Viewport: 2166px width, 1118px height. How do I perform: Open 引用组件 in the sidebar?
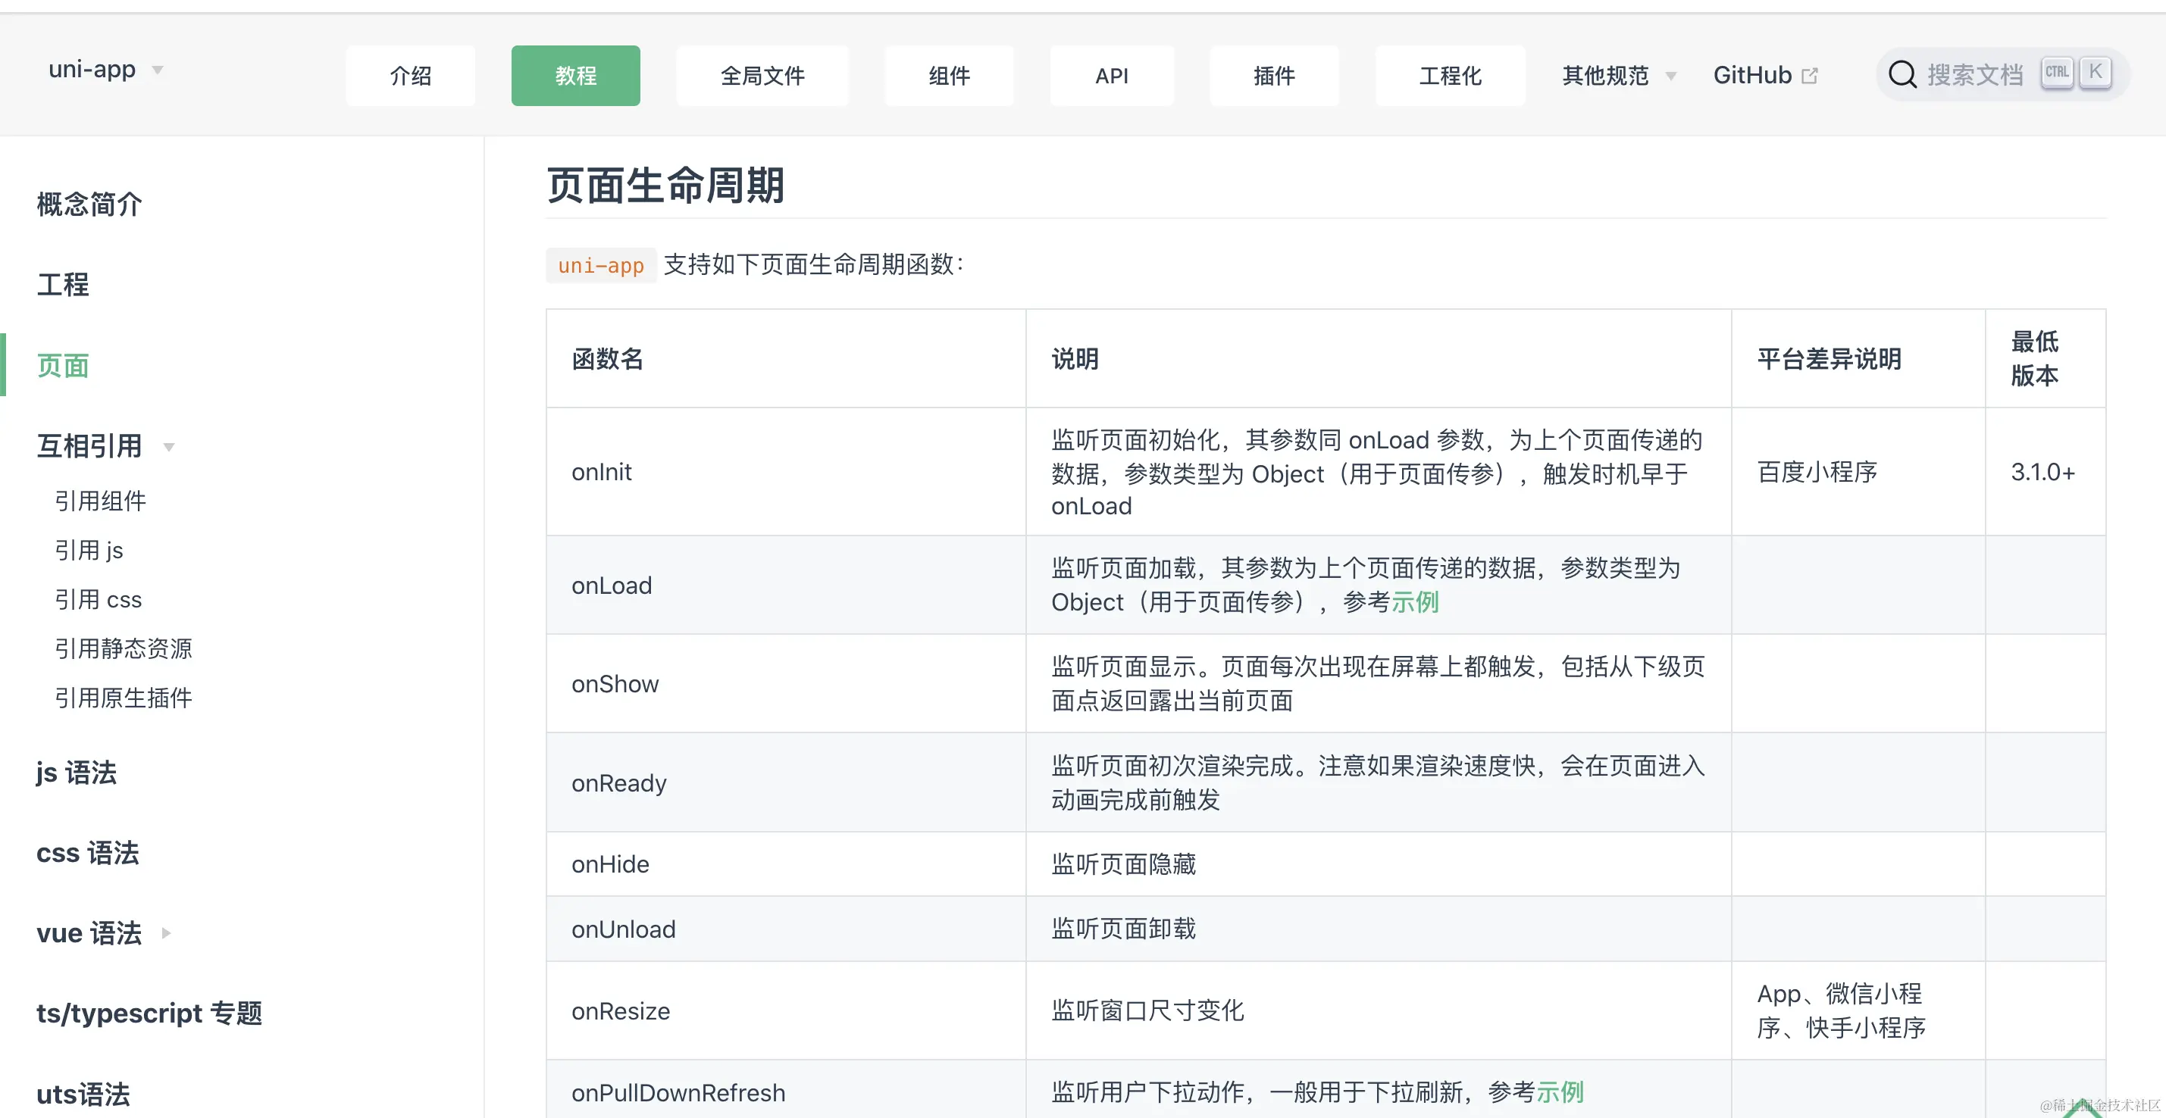tap(100, 501)
